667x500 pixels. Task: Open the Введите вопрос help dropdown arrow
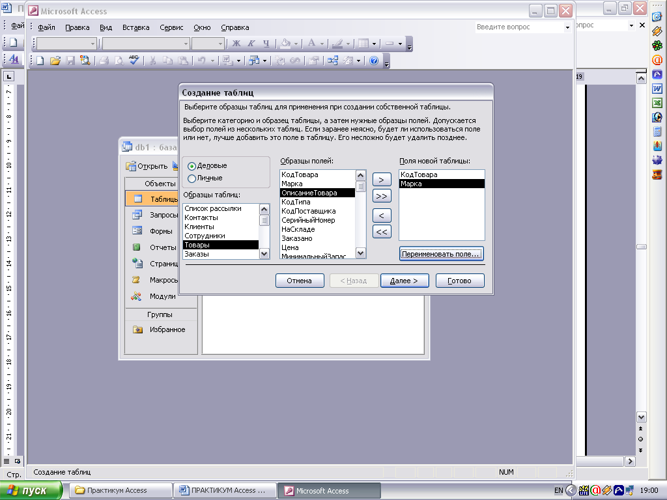(x=567, y=27)
